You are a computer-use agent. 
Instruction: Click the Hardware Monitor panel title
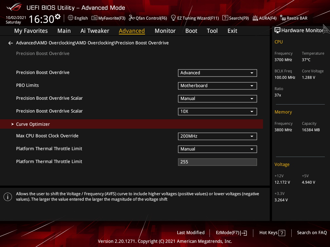click(x=302, y=31)
